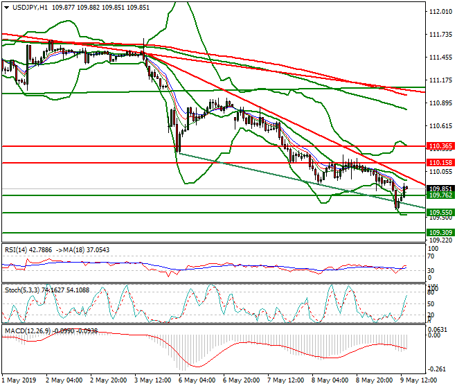This screenshot has height=388, width=457.
Task: Click the 1 May 2019 time axis label
Action: point(19,380)
